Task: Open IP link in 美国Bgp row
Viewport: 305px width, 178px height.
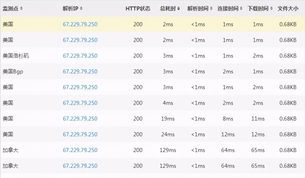Action: (x=80, y=72)
